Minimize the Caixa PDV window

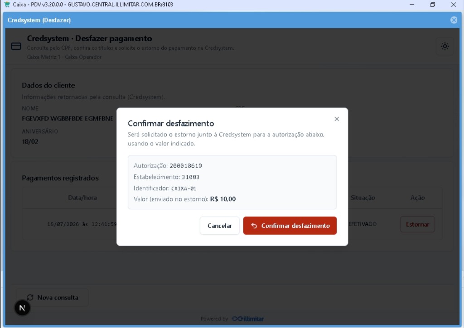(412, 5)
